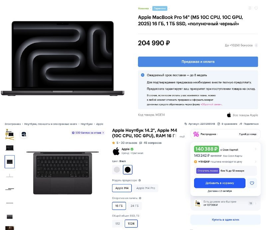Click the bonuses info icon
Image resolution: width=266 pixels, height=230 pixels.
tap(256, 45)
